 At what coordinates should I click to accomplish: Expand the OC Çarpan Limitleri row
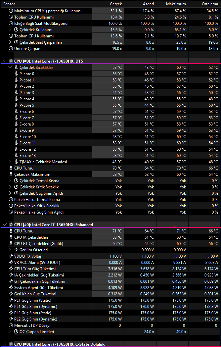coord(10,331)
